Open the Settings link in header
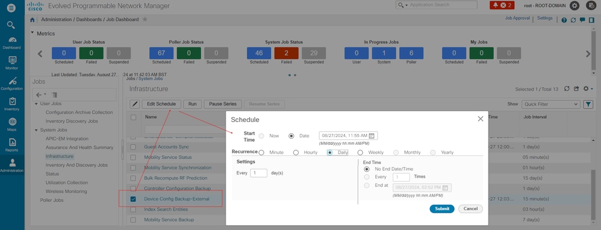The image size is (601, 230). (544, 19)
